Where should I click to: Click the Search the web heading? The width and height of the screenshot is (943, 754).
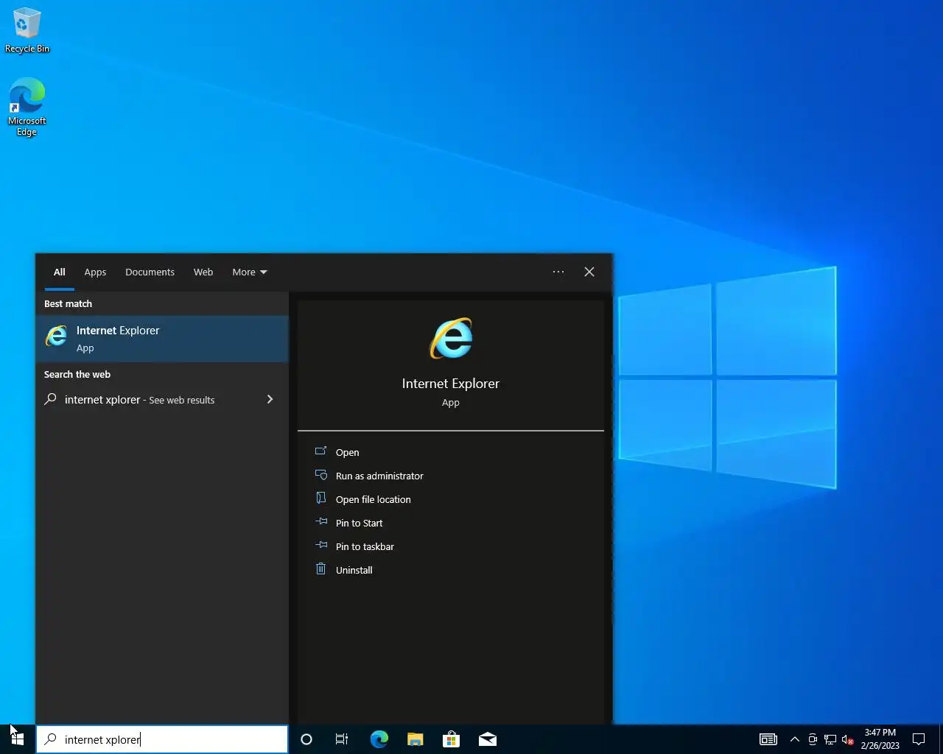(x=77, y=374)
